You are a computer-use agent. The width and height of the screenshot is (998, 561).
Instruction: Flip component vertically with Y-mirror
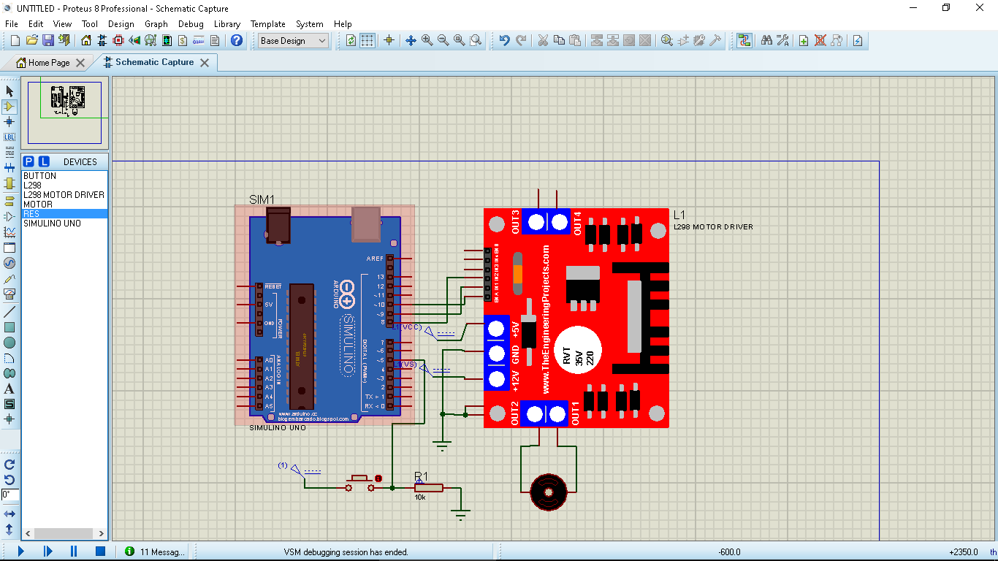point(9,528)
